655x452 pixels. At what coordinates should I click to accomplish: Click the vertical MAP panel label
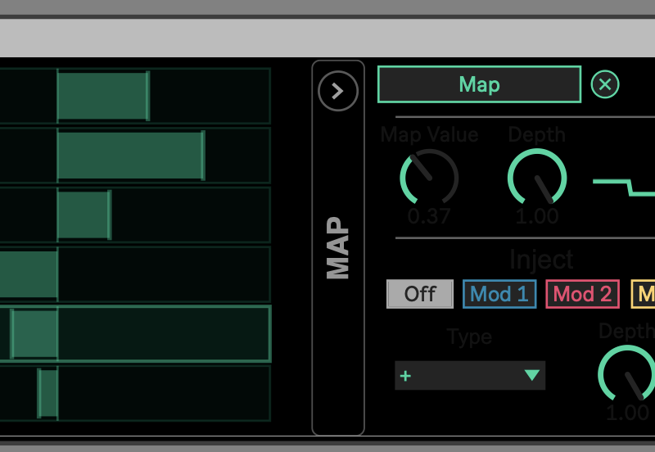(338, 247)
